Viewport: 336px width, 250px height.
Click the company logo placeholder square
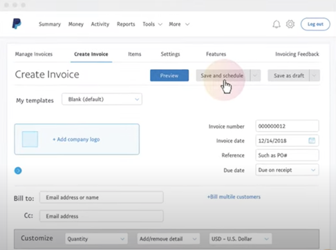click(30, 140)
